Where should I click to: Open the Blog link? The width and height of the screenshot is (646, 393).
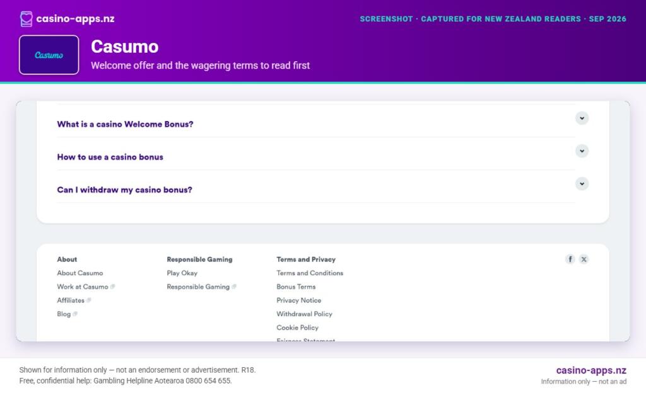(x=64, y=314)
